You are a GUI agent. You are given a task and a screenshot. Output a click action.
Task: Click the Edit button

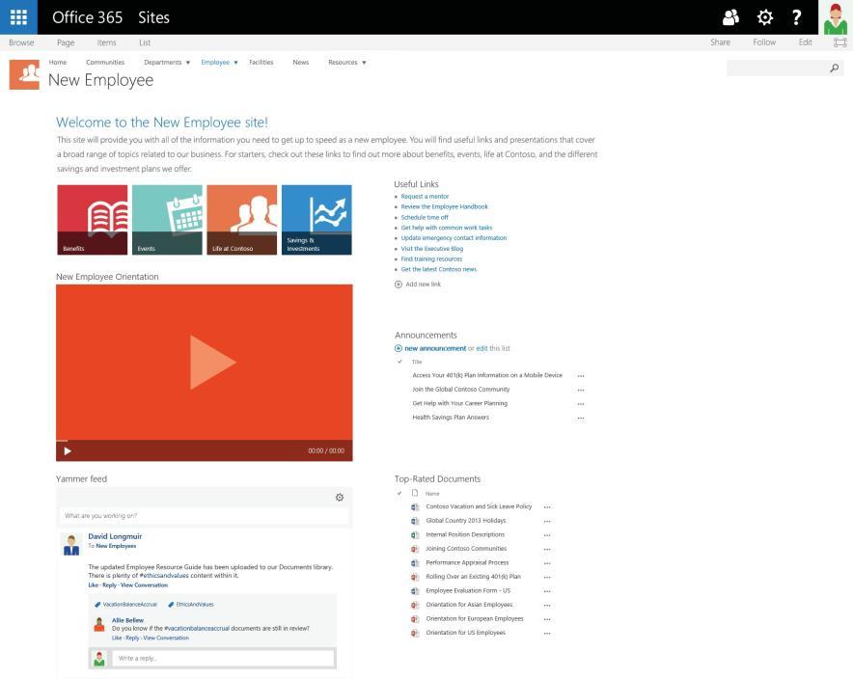pos(805,42)
